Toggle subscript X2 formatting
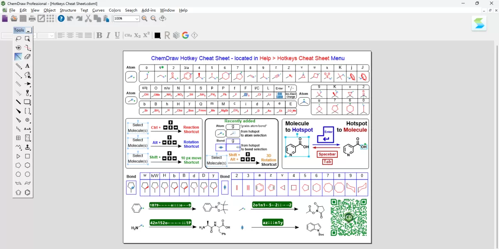 click(138, 35)
